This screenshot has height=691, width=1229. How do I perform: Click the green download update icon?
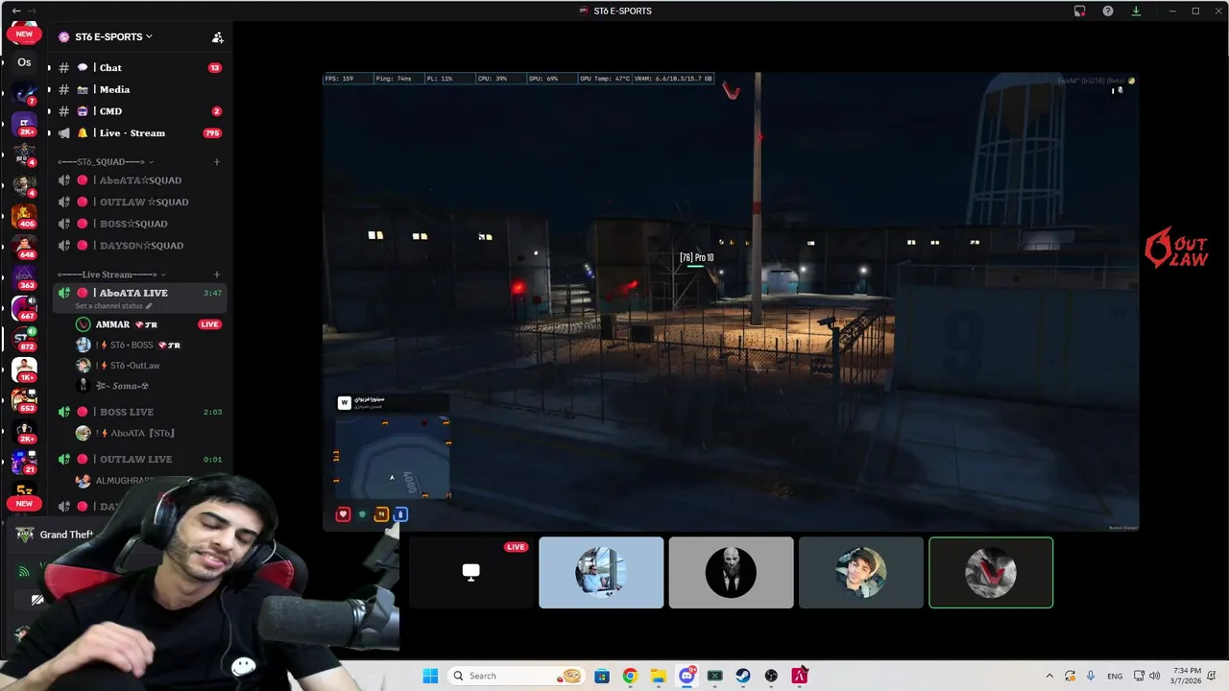coord(1136,11)
